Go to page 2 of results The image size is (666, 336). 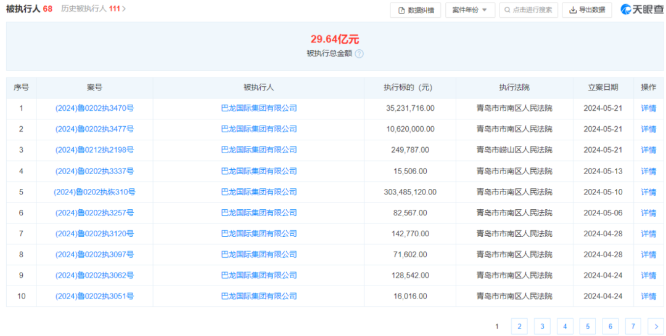pos(519,326)
